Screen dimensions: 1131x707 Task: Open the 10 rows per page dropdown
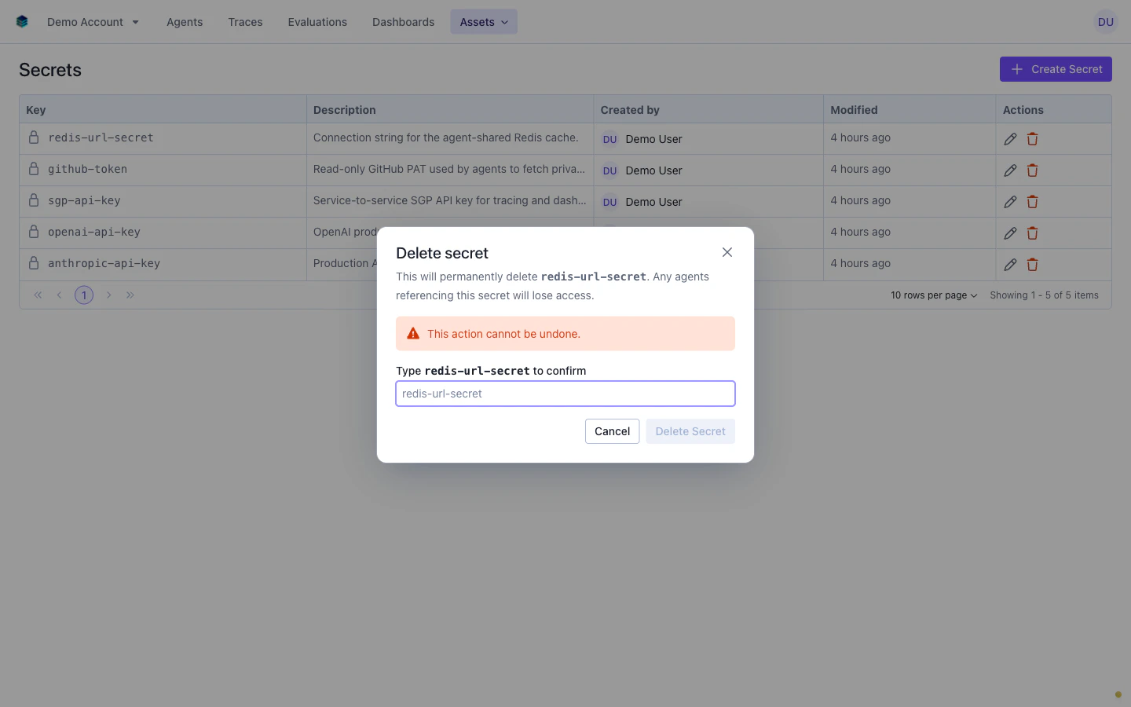[934, 295]
